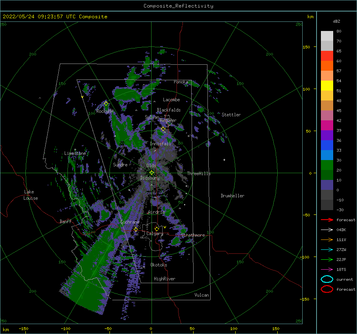Click the Calgary city label

click(x=155, y=234)
